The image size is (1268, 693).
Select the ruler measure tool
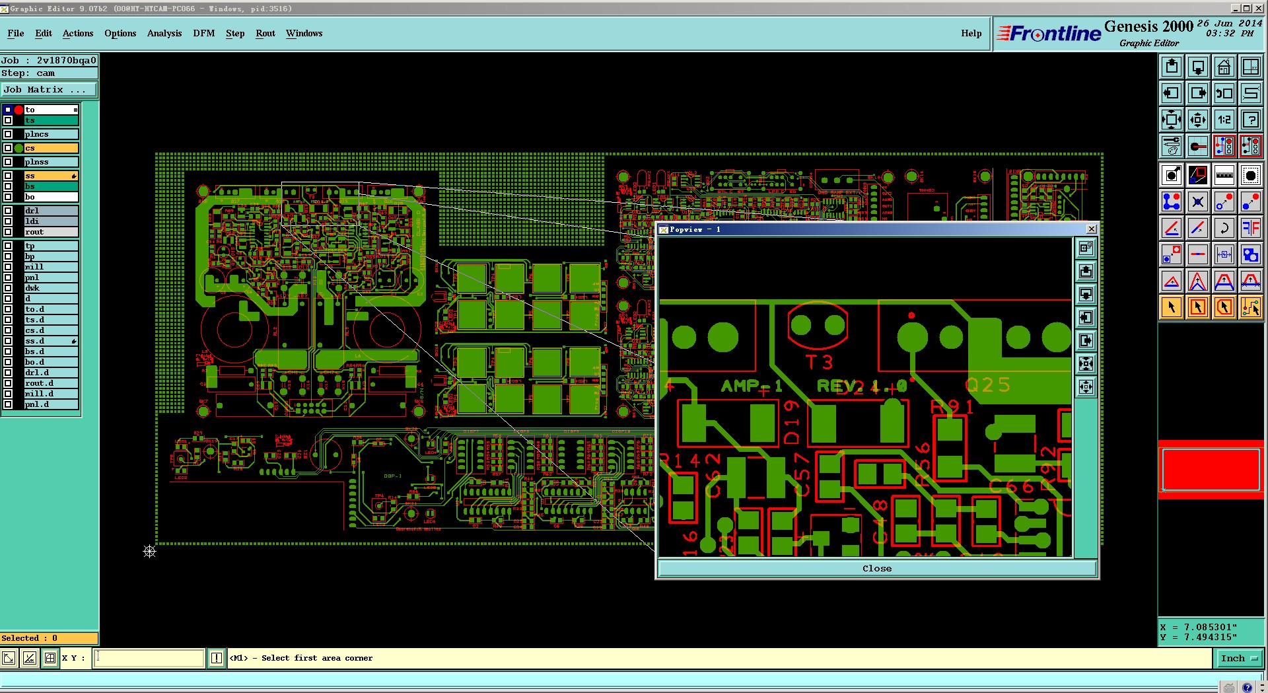[x=1224, y=175]
